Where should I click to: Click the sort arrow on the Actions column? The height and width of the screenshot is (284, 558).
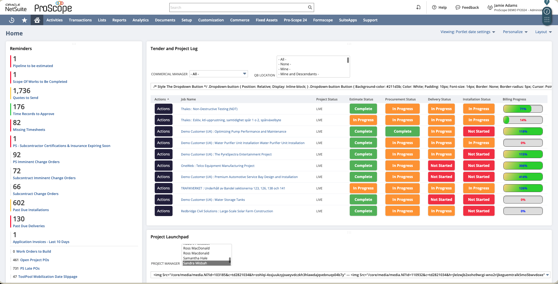[x=168, y=99]
